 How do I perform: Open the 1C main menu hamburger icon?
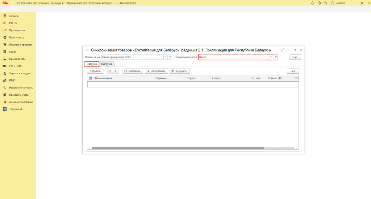click(x=12, y=3)
